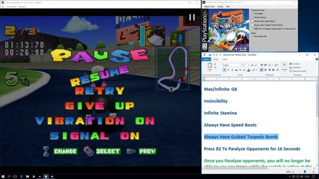This screenshot has width=319, height=179.
Task: Click the Bomberman game cover image
Action: [x=229, y=30]
